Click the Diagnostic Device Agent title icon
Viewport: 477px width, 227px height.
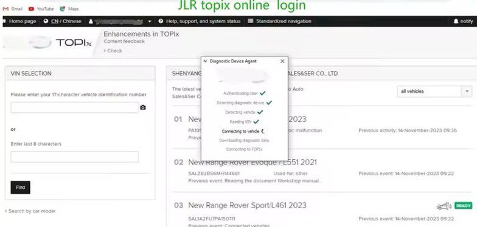[206, 61]
